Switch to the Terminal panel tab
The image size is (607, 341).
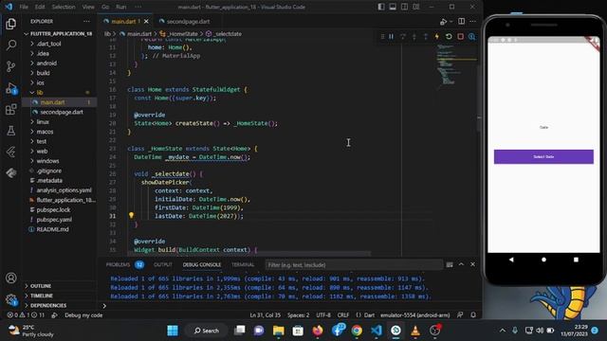[243, 265]
